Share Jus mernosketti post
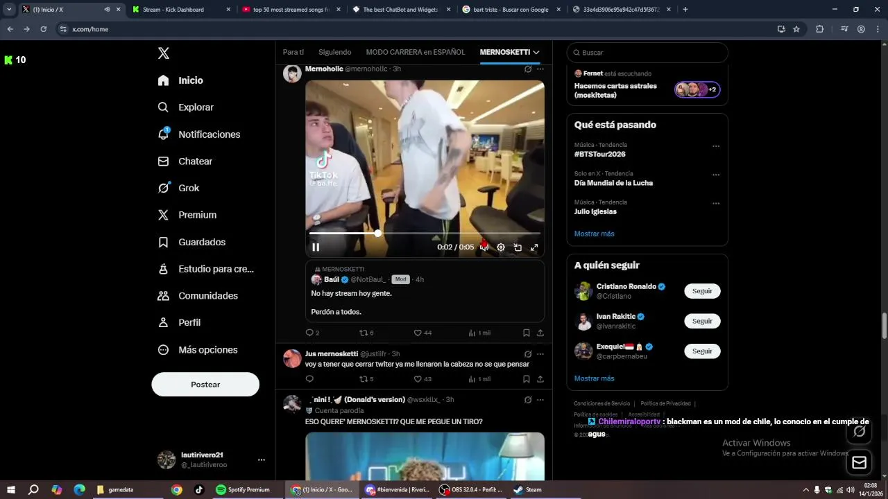 (x=540, y=379)
